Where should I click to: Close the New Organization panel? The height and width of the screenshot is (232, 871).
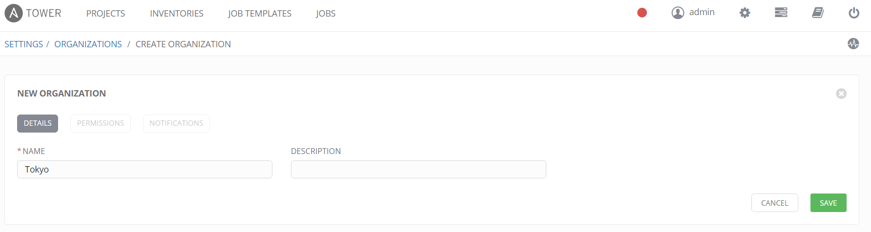point(841,94)
